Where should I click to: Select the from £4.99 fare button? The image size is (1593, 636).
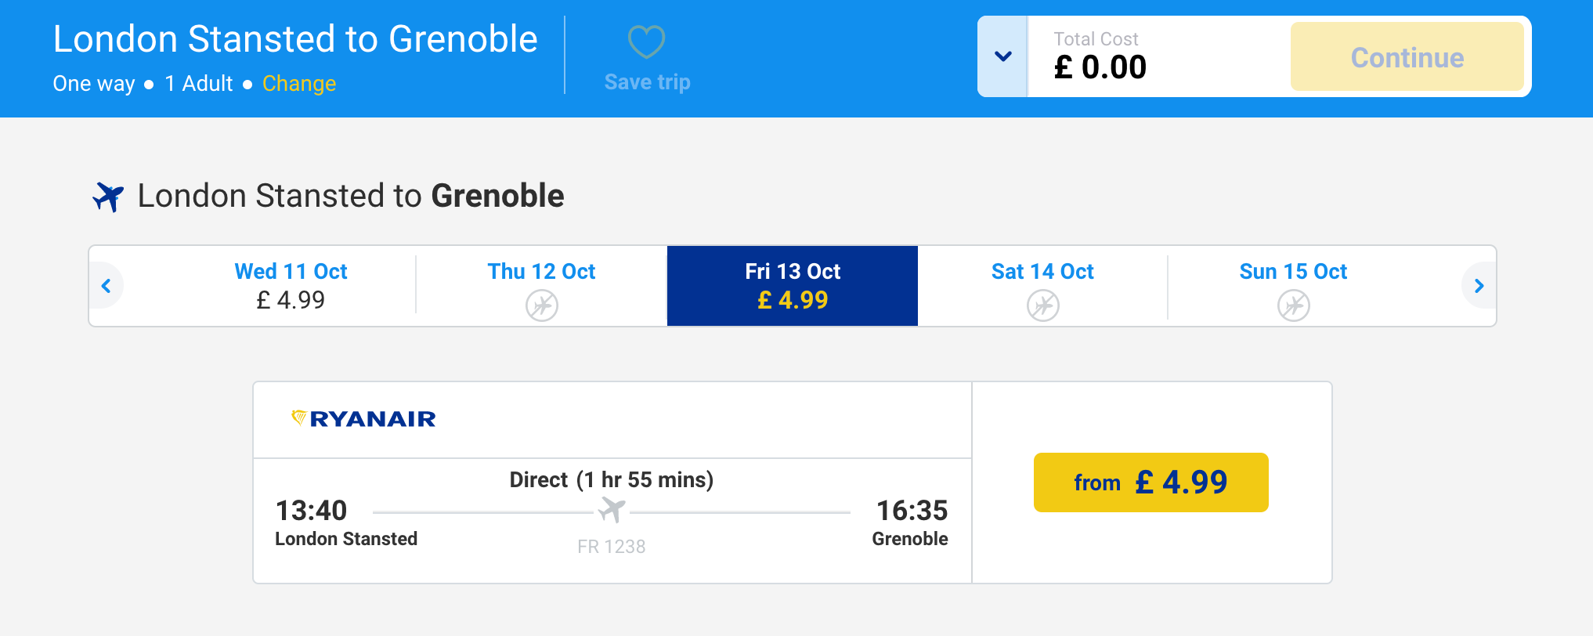[1150, 482]
